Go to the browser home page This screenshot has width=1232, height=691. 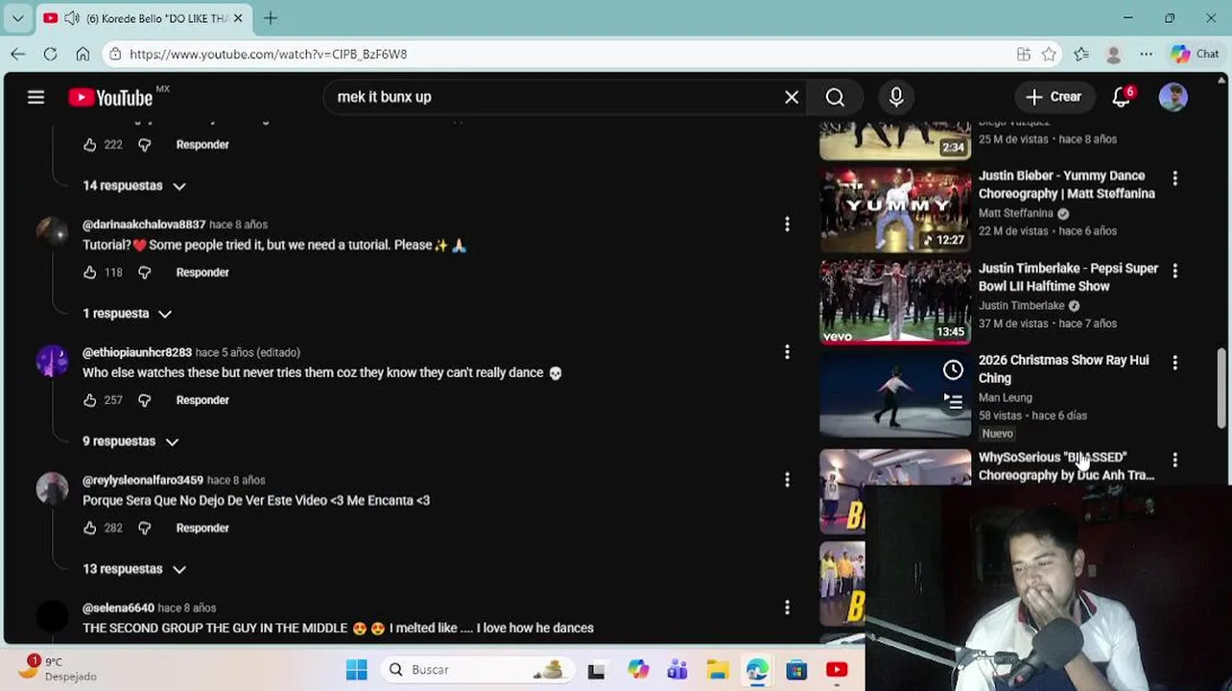[x=83, y=54]
